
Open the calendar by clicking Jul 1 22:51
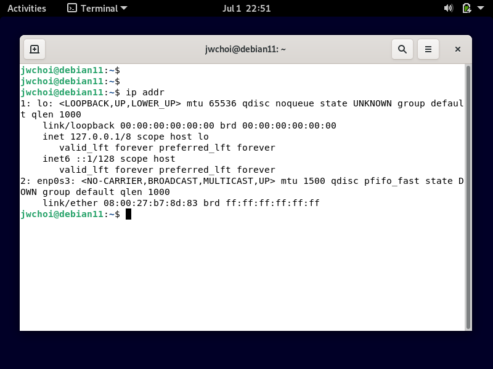(246, 8)
